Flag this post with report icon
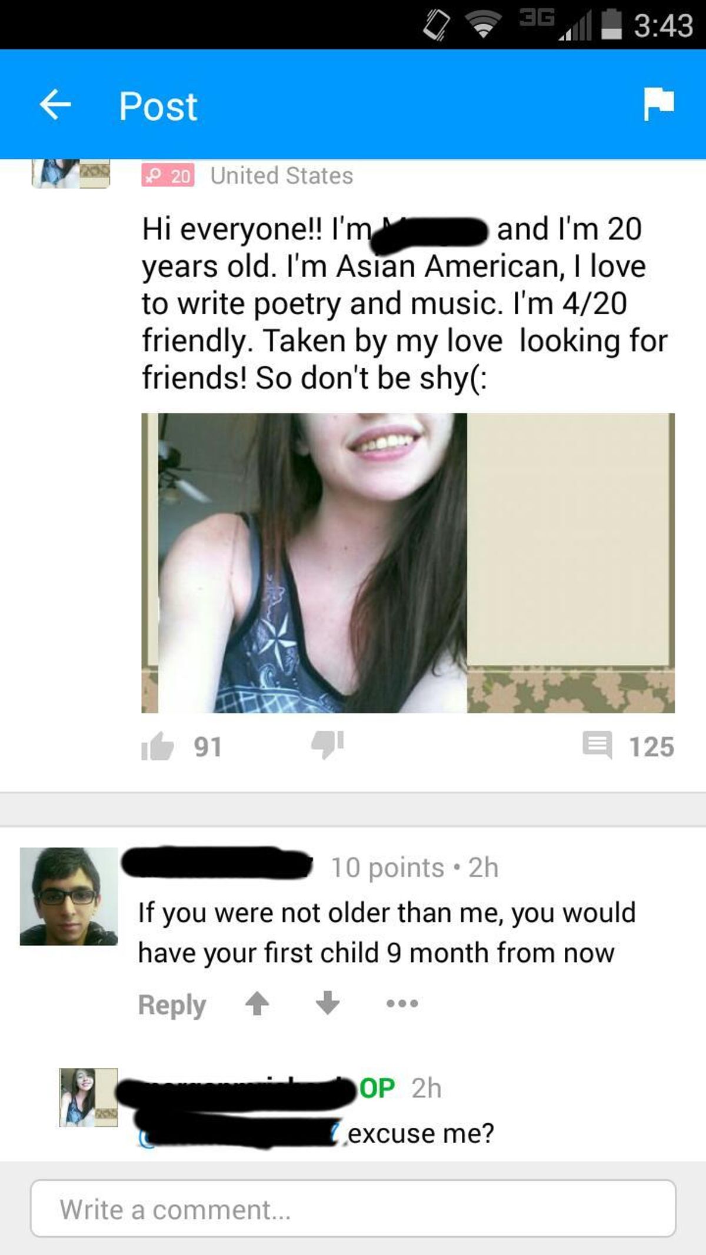The height and width of the screenshot is (1255, 706). 658,104
